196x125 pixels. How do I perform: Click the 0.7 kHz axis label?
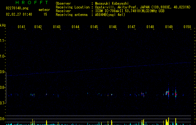tap(2, 103)
